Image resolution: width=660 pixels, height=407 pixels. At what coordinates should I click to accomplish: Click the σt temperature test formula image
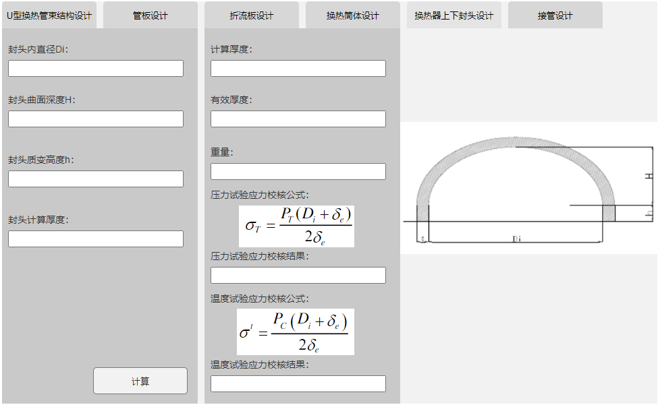coord(296,332)
